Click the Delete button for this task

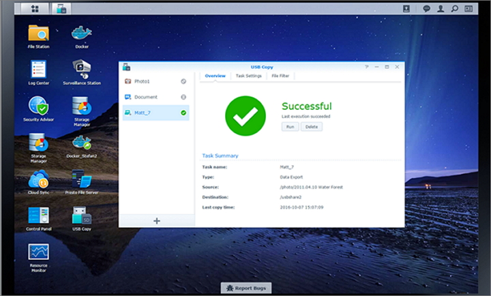click(x=311, y=127)
